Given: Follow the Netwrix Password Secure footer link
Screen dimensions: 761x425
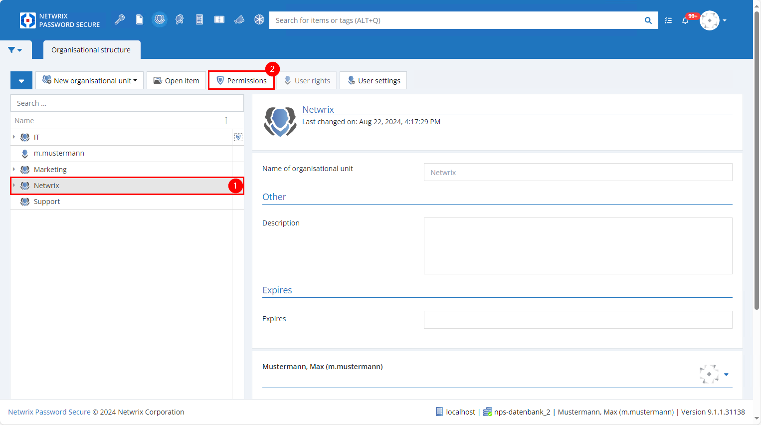Looking at the screenshot, I should click(x=49, y=412).
